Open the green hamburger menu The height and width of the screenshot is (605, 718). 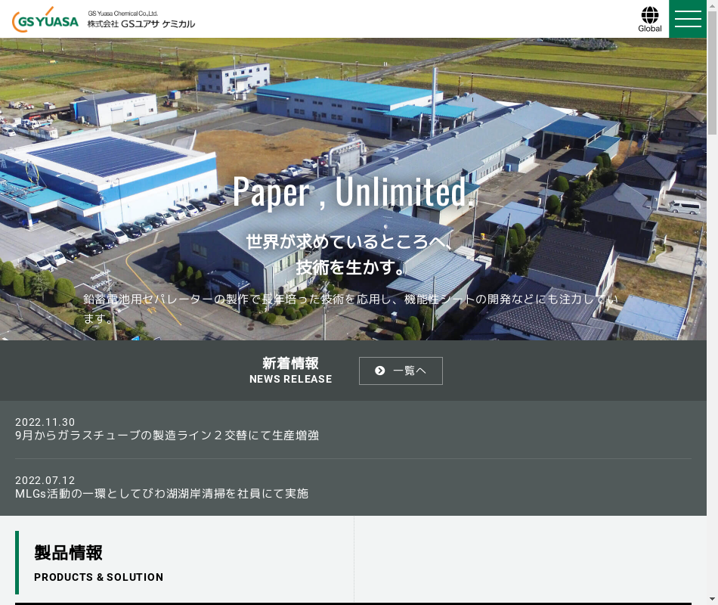tap(688, 19)
